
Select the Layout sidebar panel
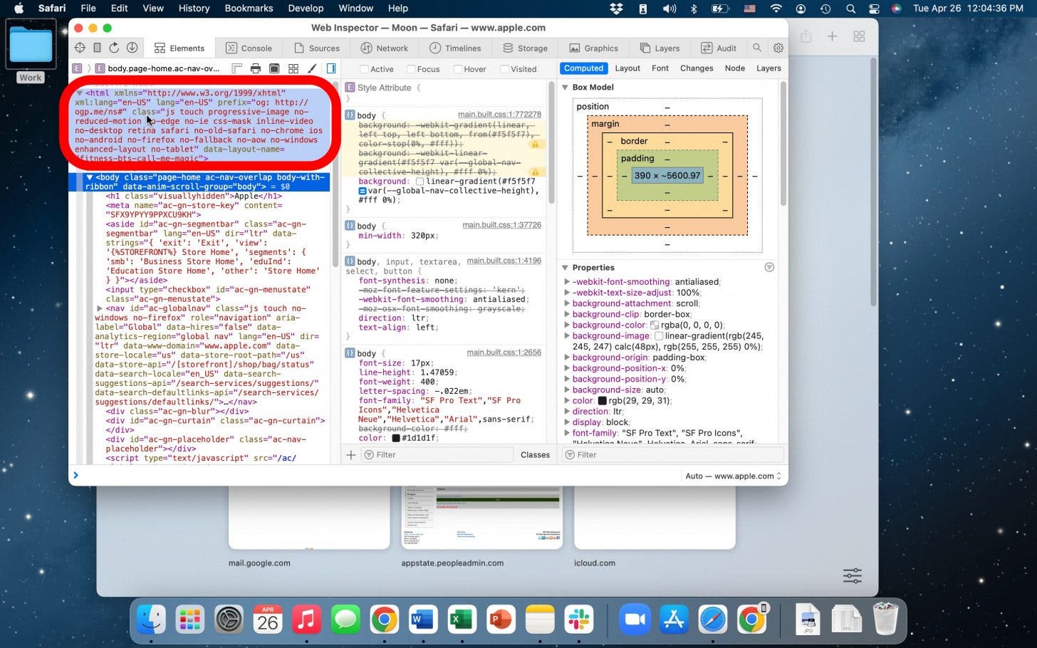tap(627, 68)
